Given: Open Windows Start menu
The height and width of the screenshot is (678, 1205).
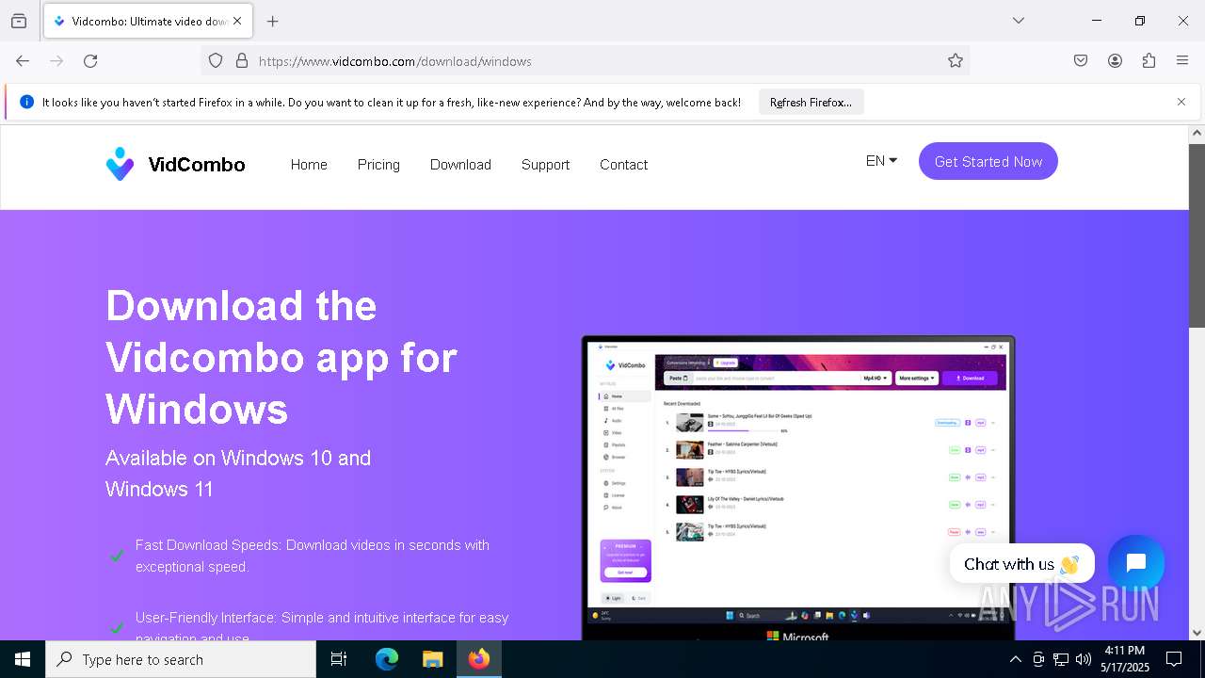Looking at the screenshot, I should tap(23, 659).
